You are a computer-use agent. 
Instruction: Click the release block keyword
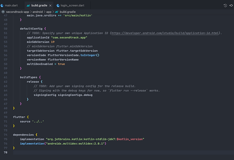33,82
